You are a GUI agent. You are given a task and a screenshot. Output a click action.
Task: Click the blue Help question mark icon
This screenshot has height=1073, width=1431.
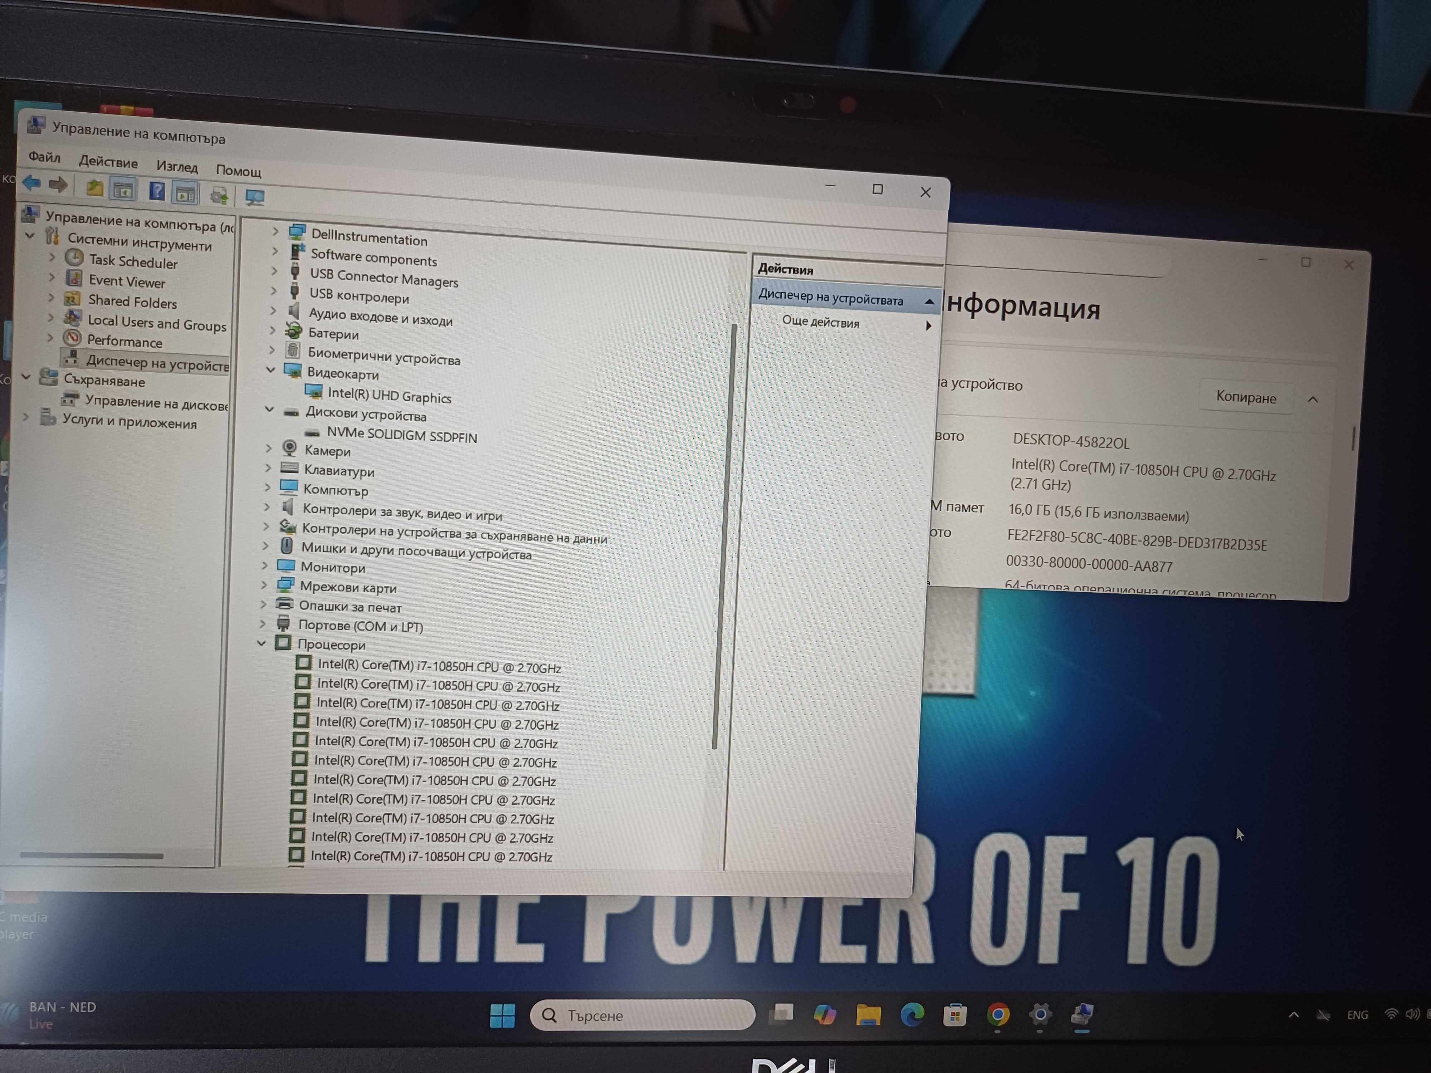[157, 191]
